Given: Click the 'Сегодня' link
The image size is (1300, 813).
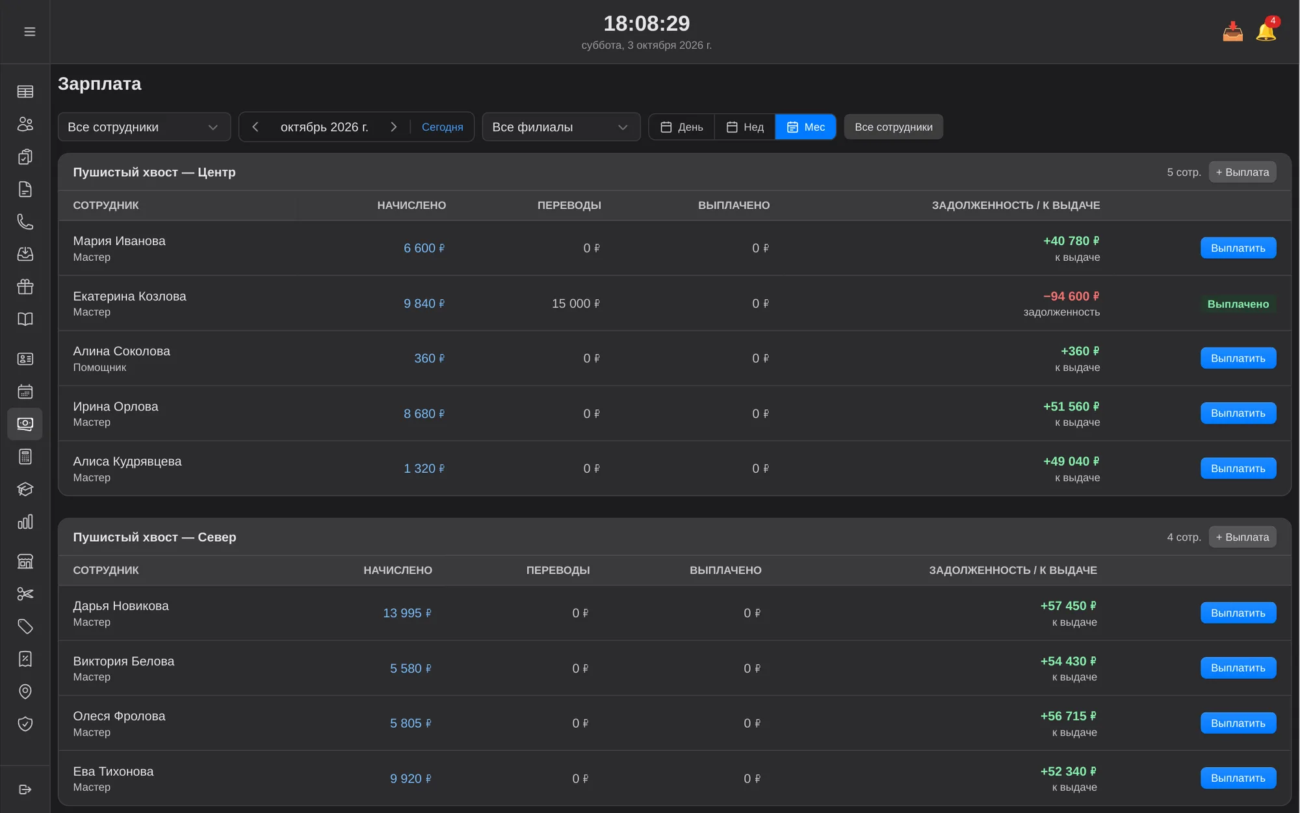Looking at the screenshot, I should click(443, 127).
